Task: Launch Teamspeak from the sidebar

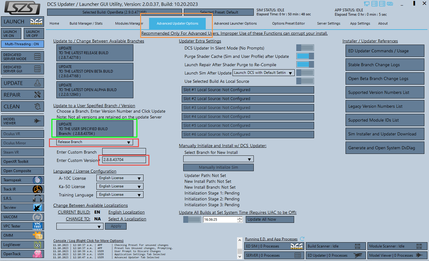Action: [x=22, y=180]
